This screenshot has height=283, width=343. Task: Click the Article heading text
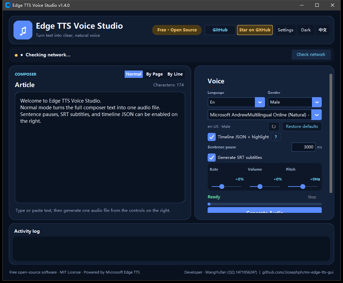click(25, 85)
